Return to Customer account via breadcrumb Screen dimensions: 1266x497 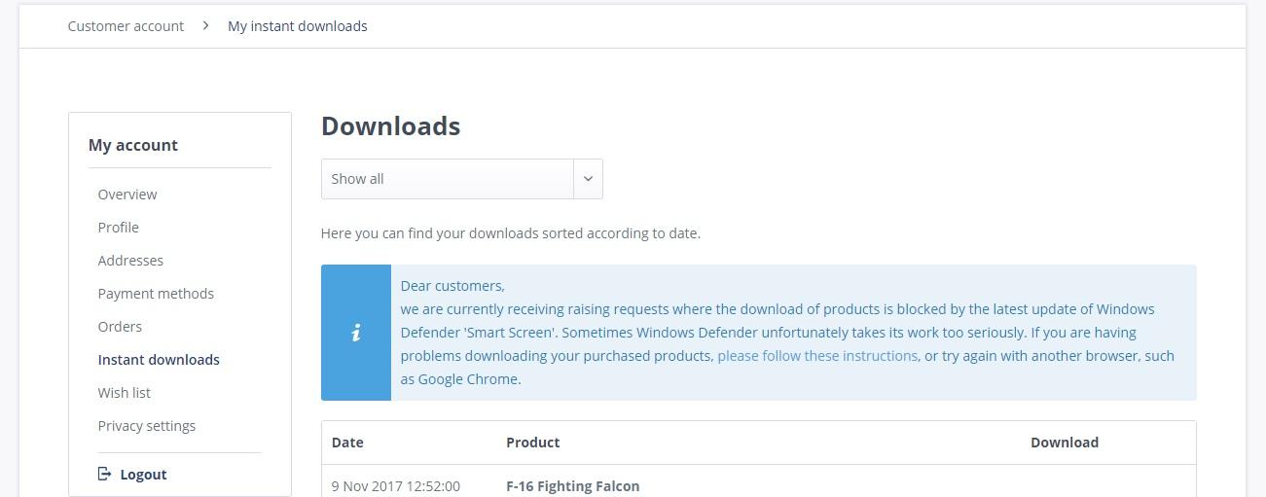point(126,26)
